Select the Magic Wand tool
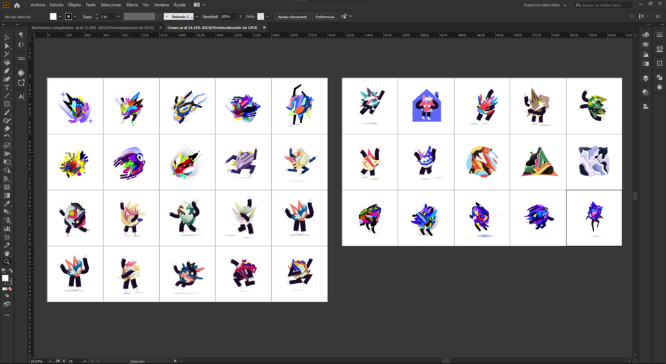The height and width of the screenshot is (364, 666). tap(7, 54)
